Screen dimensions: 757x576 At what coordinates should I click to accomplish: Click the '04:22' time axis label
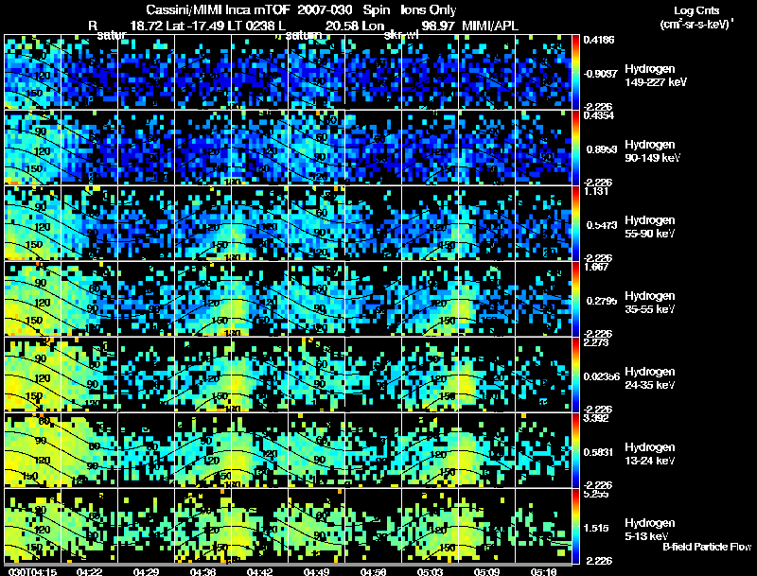tap(89, 571)
